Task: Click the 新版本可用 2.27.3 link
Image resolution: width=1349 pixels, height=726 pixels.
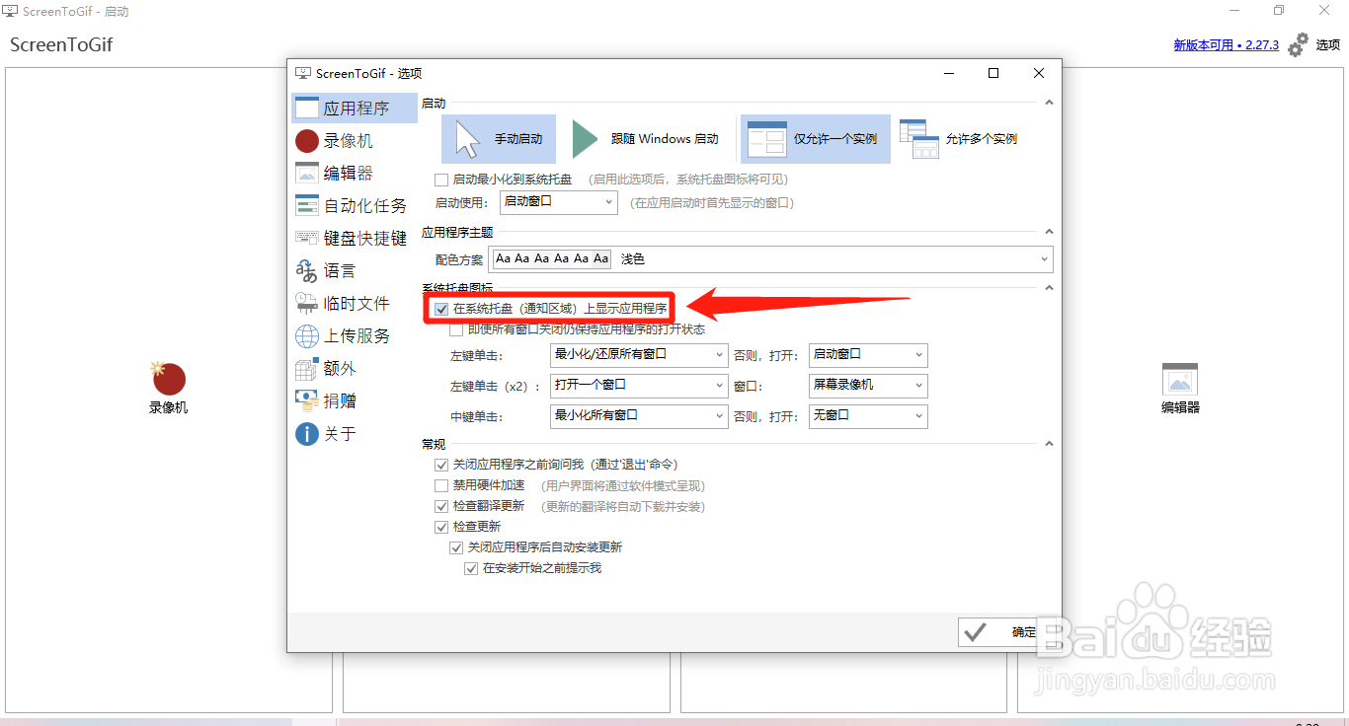Action: coord(1226,45)
